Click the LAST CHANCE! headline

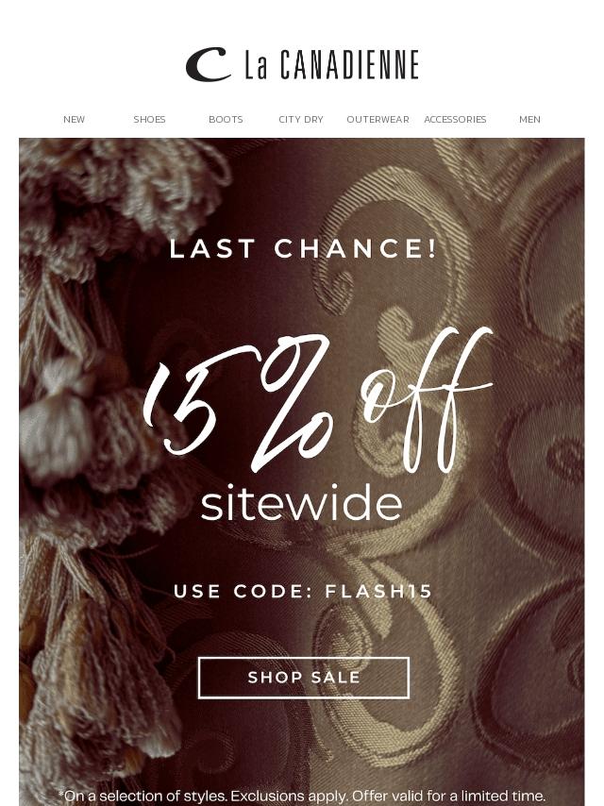coord(303,249)
